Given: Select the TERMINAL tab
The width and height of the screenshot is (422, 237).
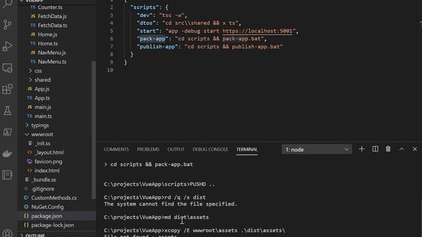Looking at the screenshot, I should pos(247,149).
